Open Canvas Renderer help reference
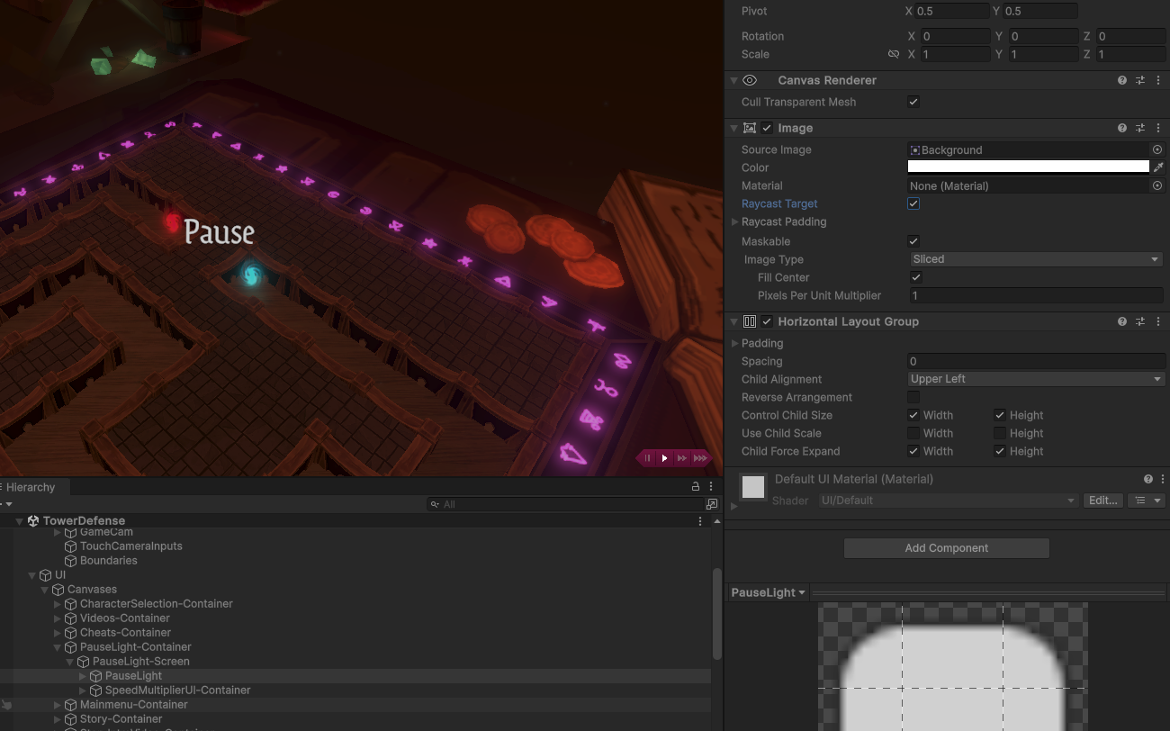The image size is (1170, 731). [1122, 80]
